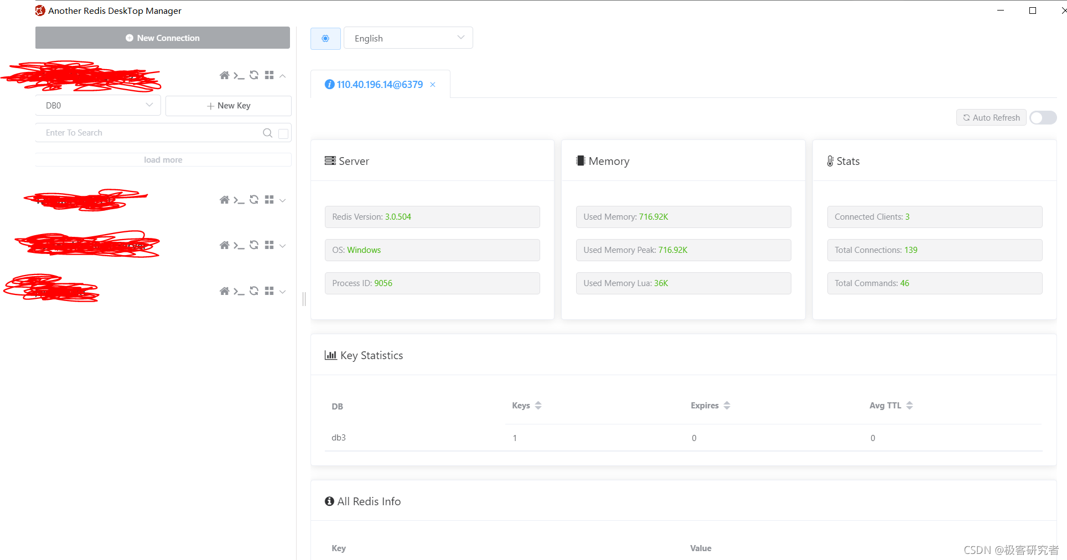Sort Key Statistics by Keys column
The image size is (1067, 560).
[538, 406]
